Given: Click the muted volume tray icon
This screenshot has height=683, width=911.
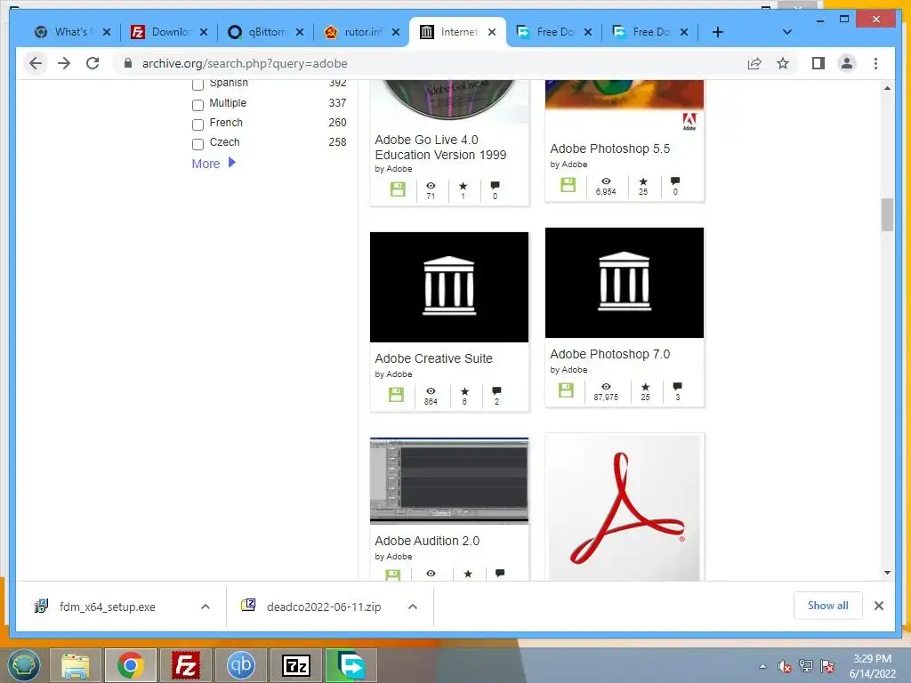Looking at the screenshot, I should coord(785,666).
